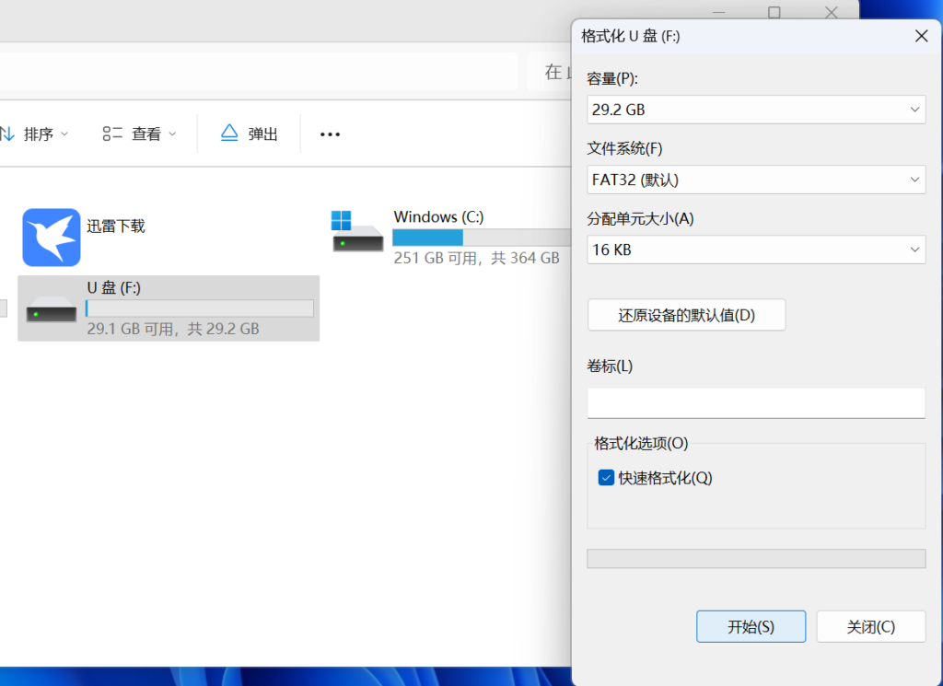Open the 文件系统 dropdown showing FAT32

755,180
